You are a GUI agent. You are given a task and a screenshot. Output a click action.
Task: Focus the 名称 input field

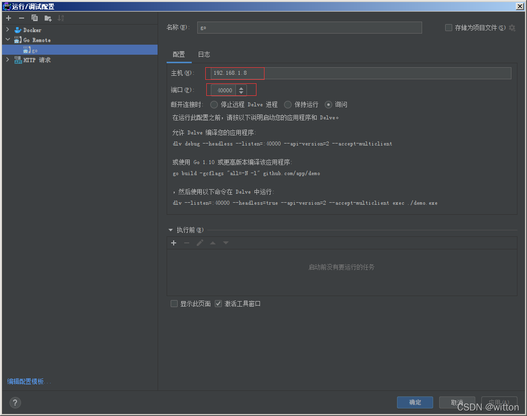(x=309, y=28)
